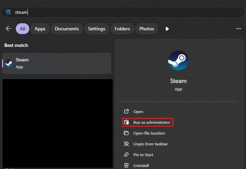Click the large Steam logo in preview
The image size is (246, 169).
click(178, 60)
